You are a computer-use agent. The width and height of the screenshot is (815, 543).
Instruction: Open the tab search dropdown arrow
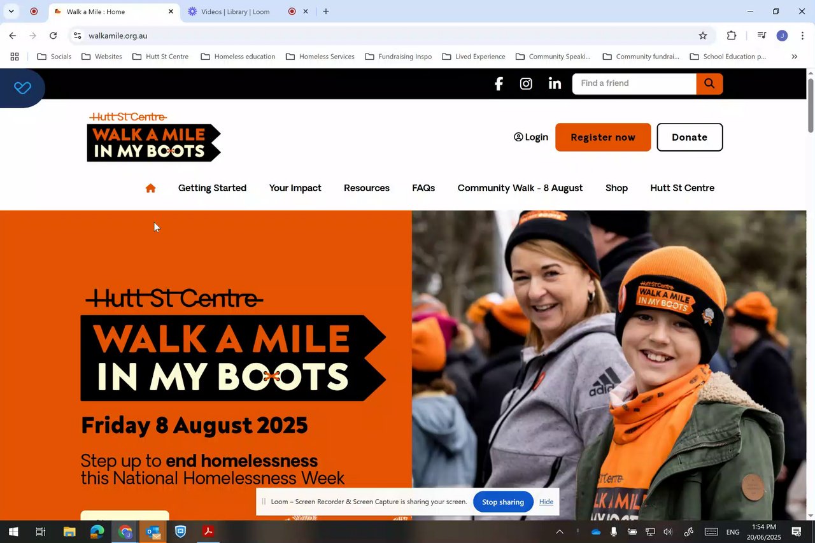point(11,11)
